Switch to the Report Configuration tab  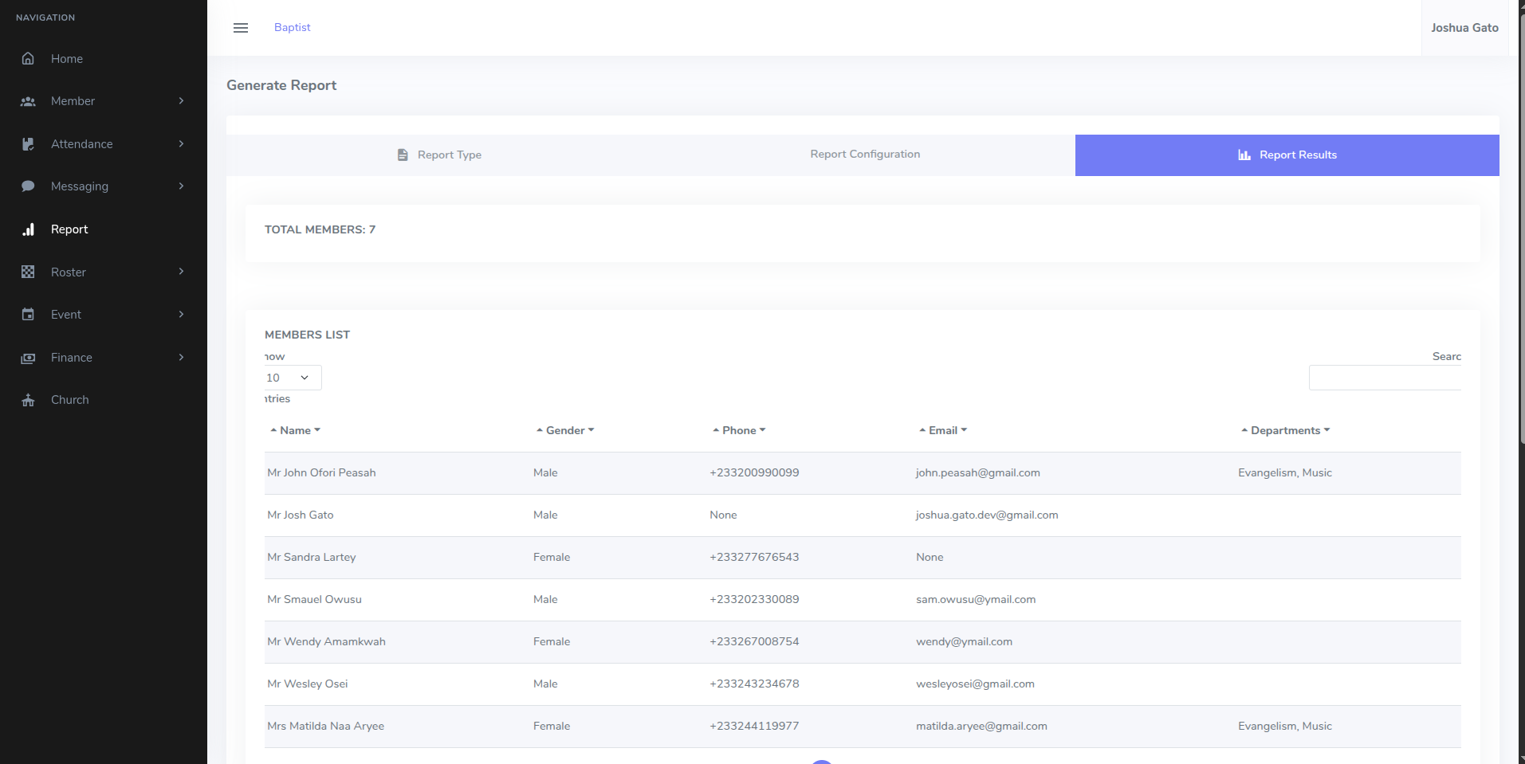pos(865,155)
